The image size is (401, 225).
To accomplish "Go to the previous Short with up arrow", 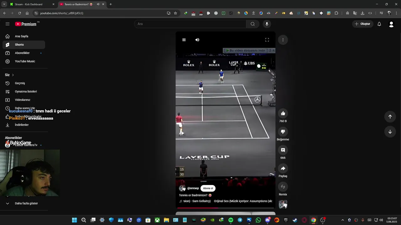I will coord(390,117).
